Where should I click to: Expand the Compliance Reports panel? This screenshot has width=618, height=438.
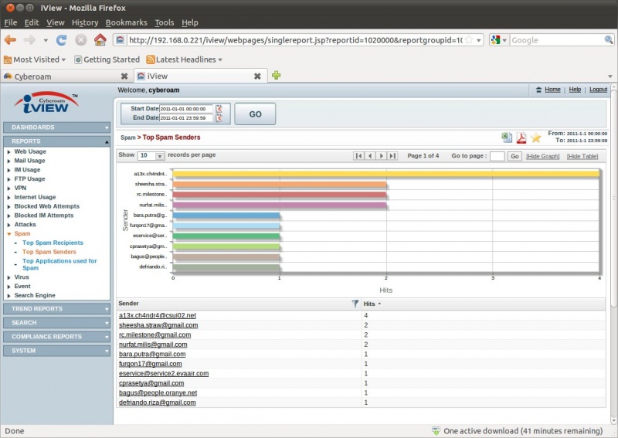[57, 337]
